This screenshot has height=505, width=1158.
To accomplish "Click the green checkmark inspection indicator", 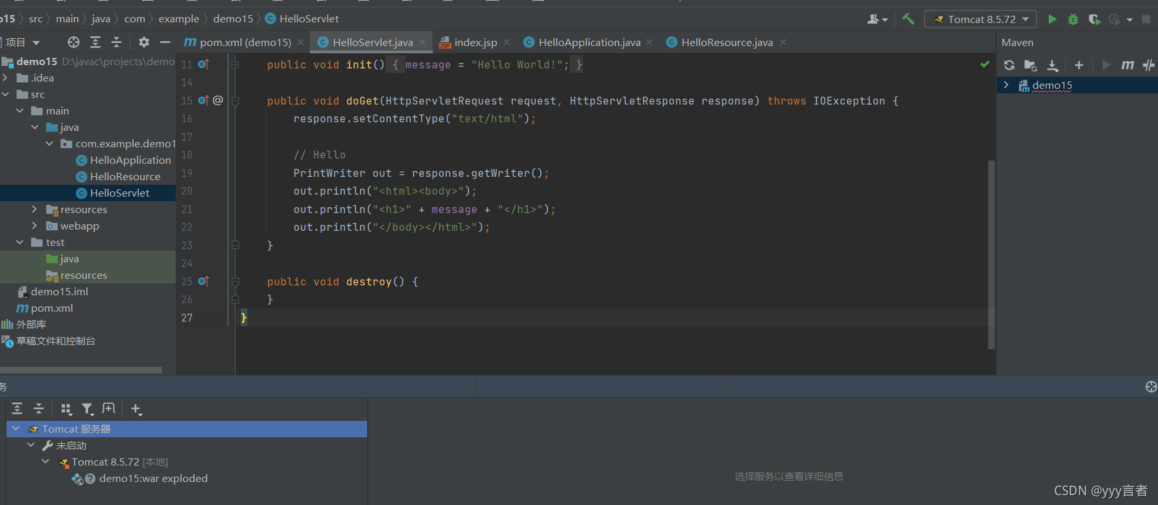I will point(984,64).
